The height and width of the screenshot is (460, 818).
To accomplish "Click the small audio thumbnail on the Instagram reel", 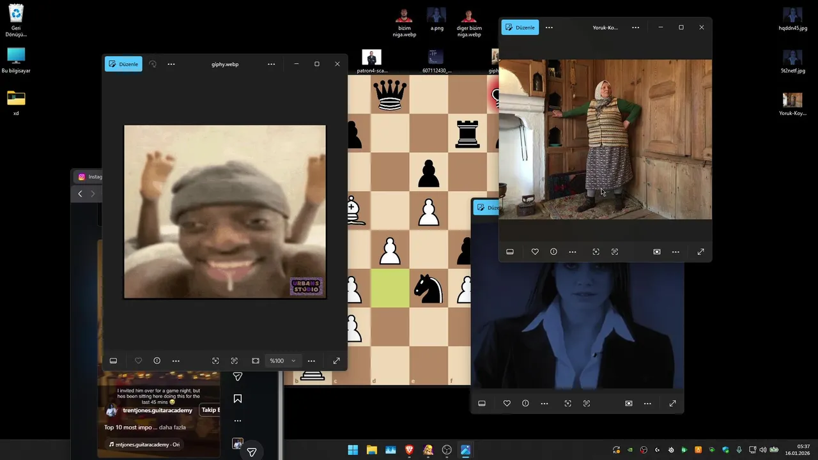I will (238, 443).
